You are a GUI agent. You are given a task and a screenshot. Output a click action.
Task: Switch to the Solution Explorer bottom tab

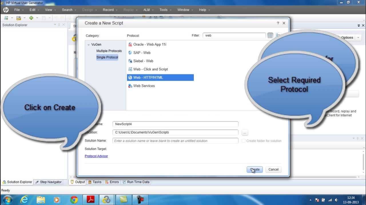(x=17, y=182)
